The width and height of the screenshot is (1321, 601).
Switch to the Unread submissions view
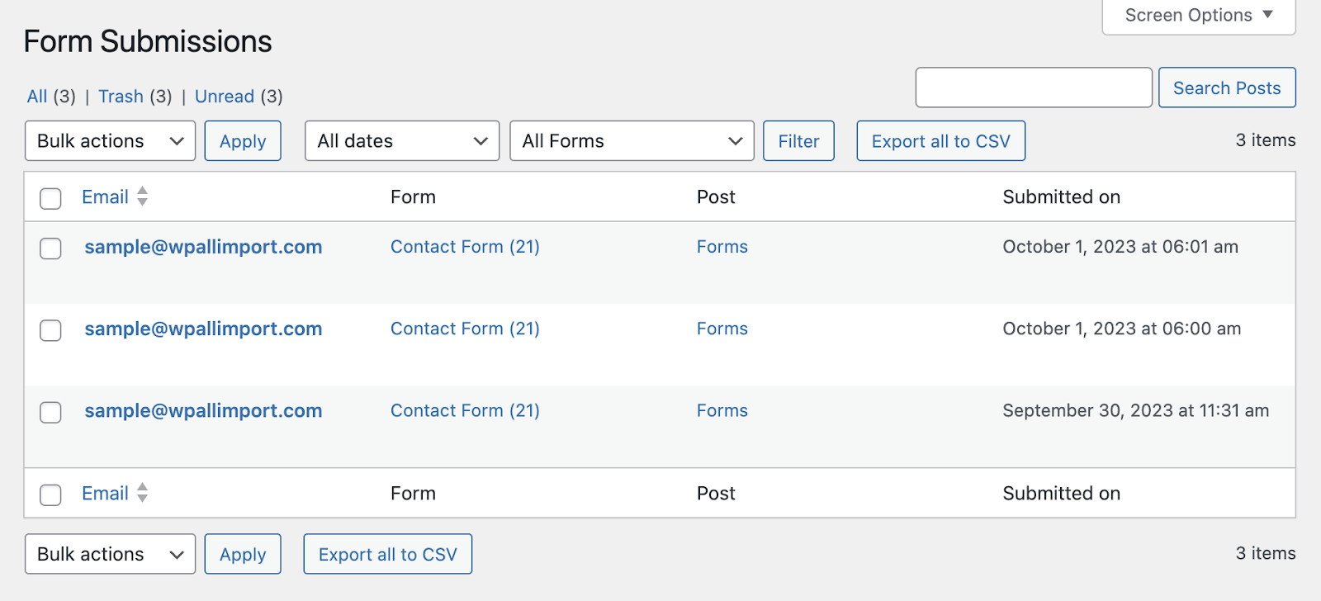(225, 97)
